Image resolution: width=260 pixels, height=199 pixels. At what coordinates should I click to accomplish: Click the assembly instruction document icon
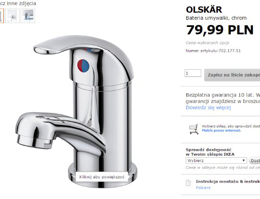point(188,183)
